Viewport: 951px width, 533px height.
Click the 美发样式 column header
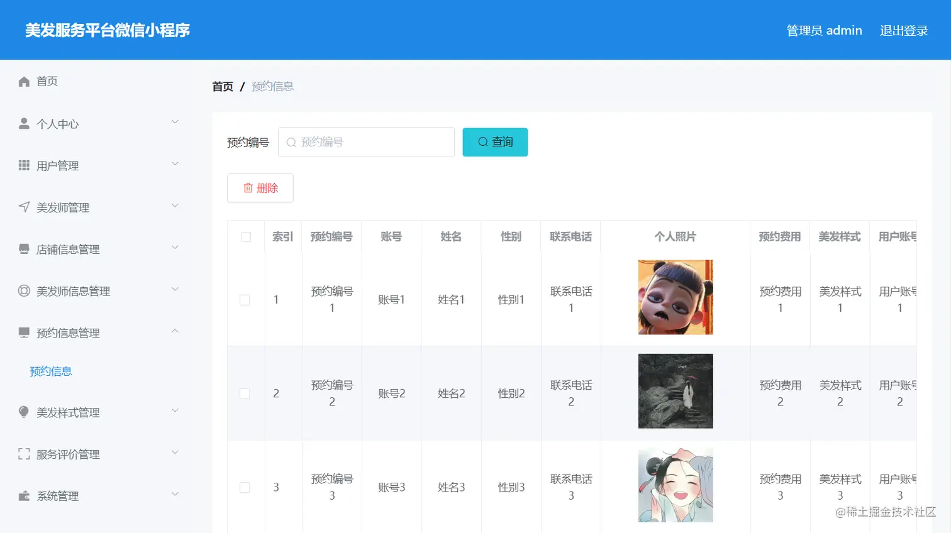click(x=840, y=237)
